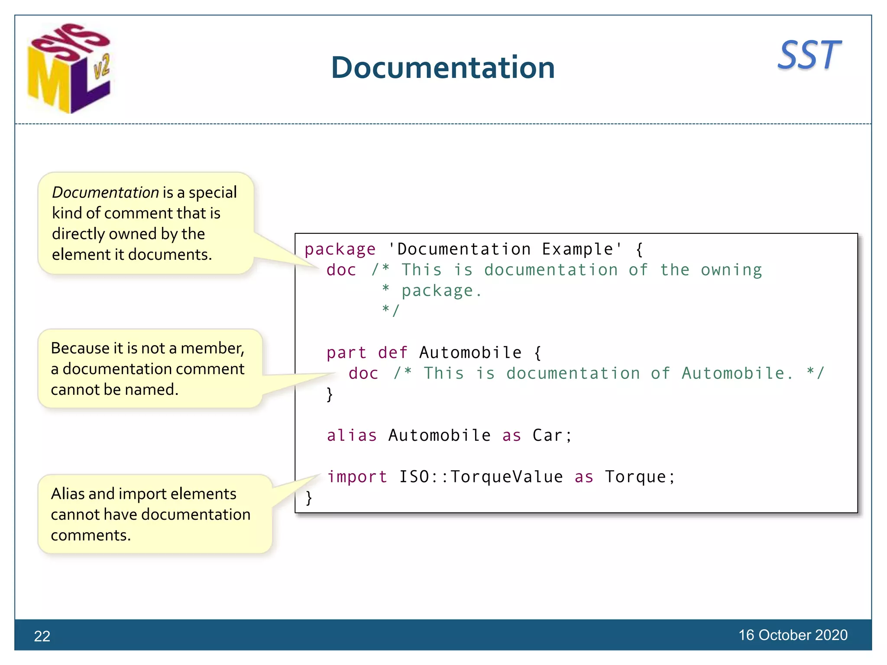This screenshot has height=665, width=887.
Task: Click the Documentation slide title
Action: tap(443, 68)
